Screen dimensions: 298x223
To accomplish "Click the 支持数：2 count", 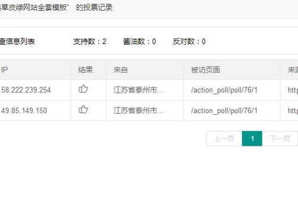I will point(90,42).
